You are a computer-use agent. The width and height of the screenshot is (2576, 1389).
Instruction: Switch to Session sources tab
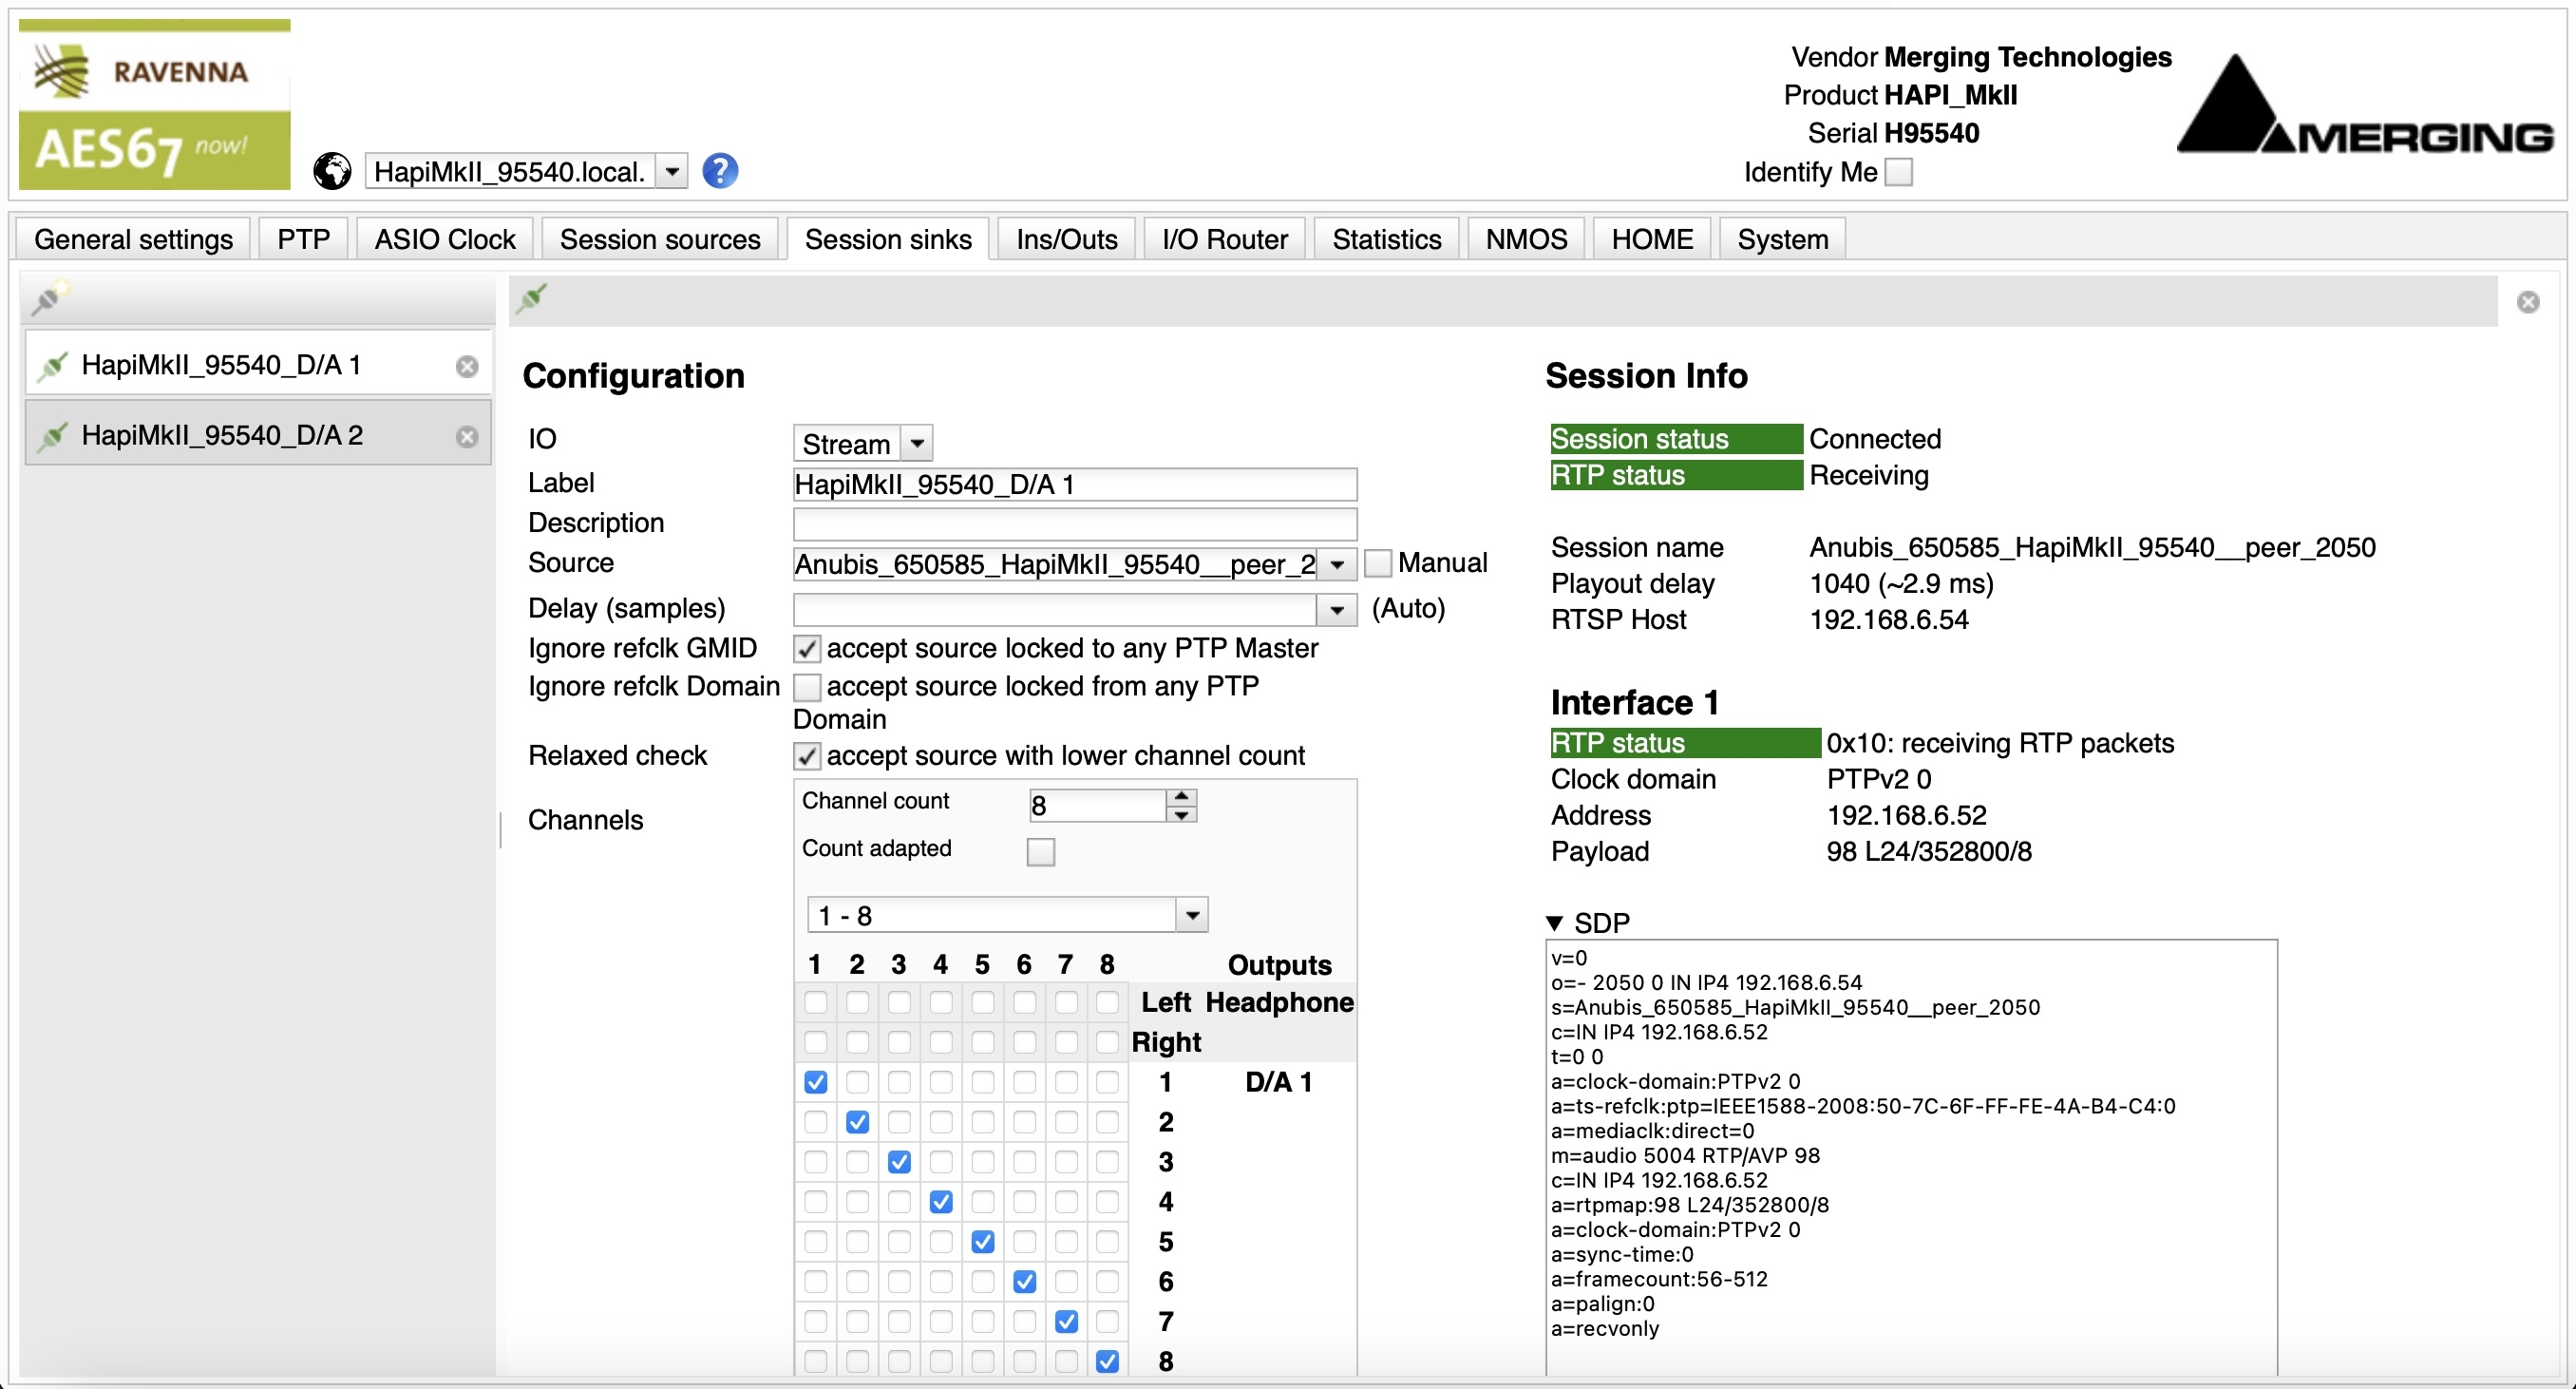(660, 239)
